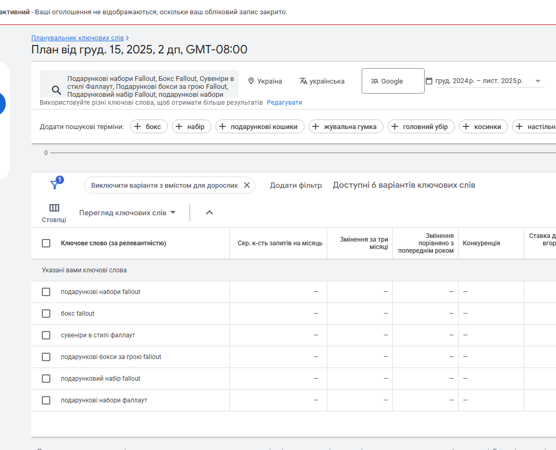This screenshot has height=450, width=556.
Task: Sort by Змінення порівняно з попереднім роком
Action: (x=426, y=243)
